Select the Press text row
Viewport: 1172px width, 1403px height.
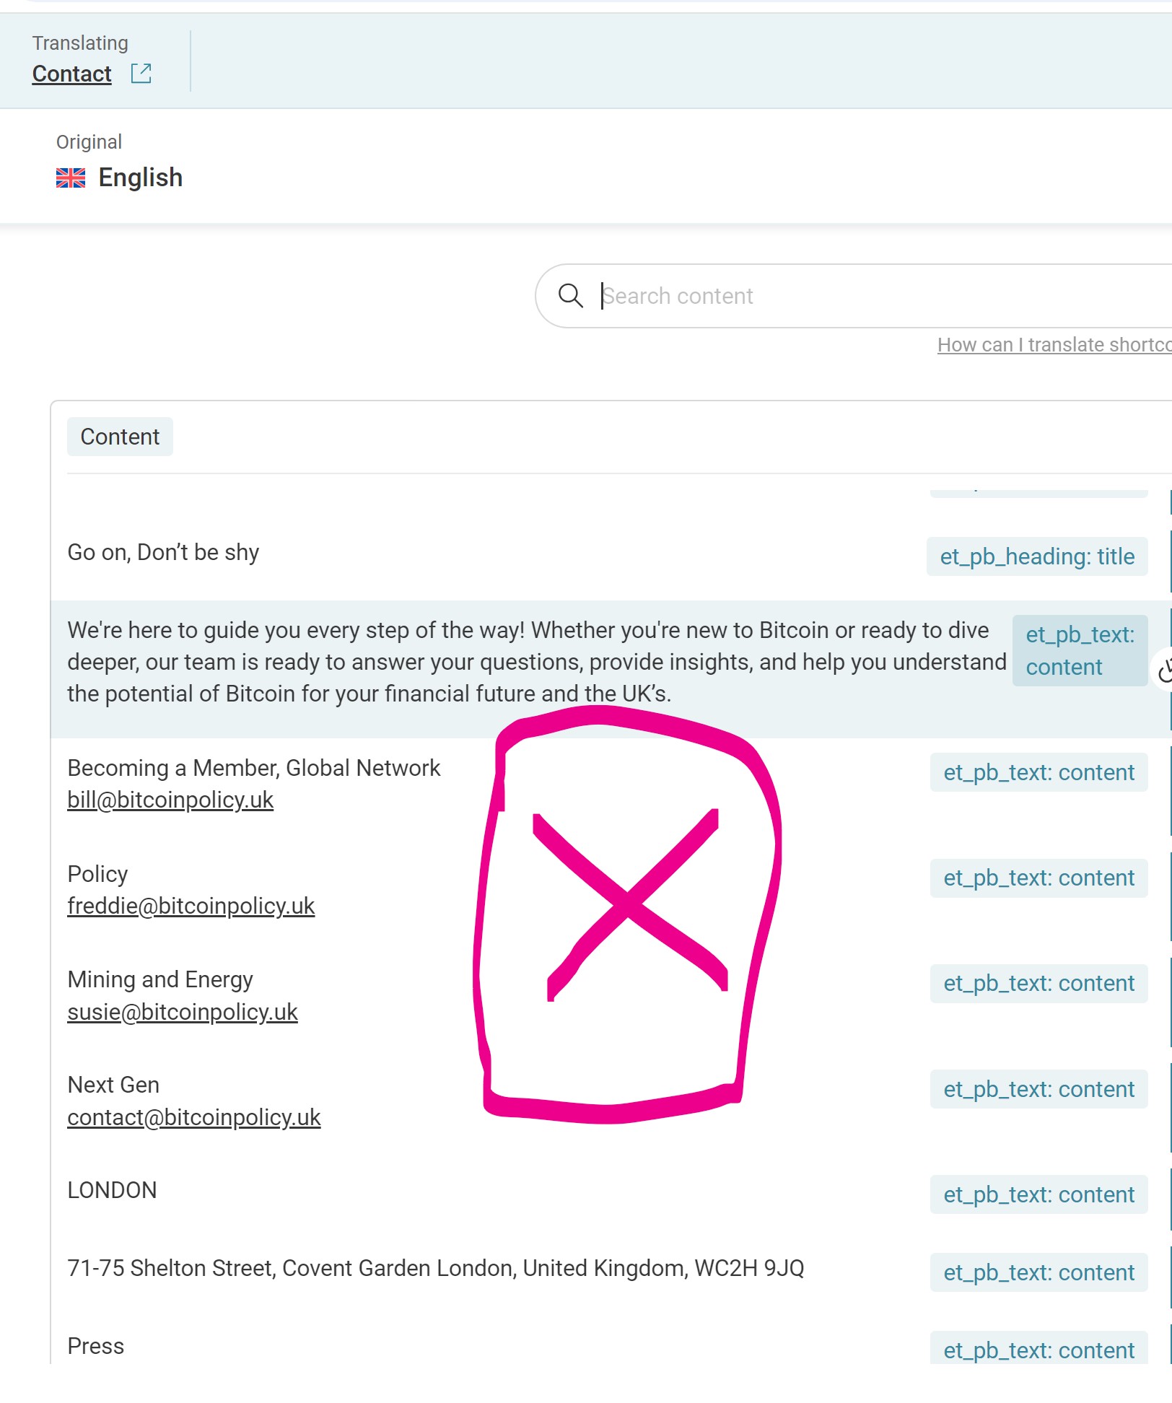(x=610, y=1347)
